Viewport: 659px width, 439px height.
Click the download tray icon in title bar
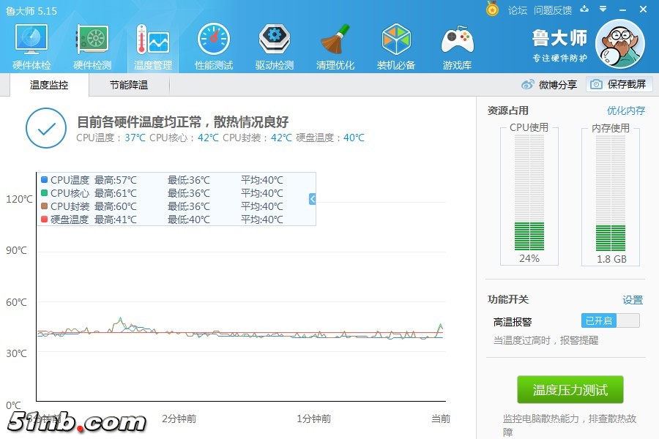pos(584,10)
